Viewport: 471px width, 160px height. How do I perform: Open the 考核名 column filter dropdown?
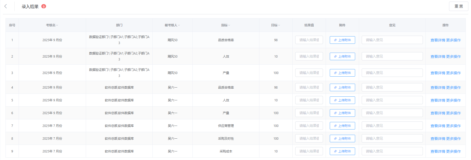coord(57,25)
